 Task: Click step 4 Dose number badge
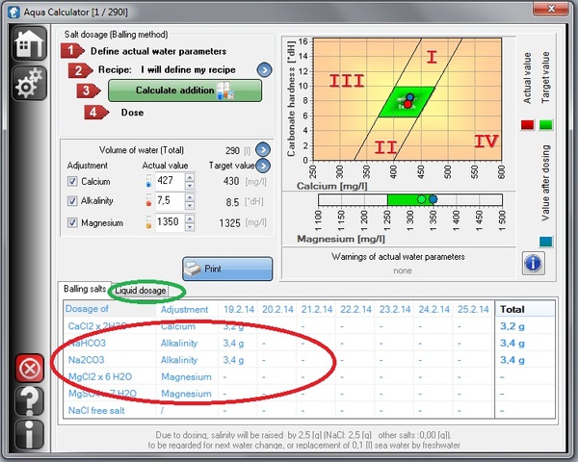93,112
